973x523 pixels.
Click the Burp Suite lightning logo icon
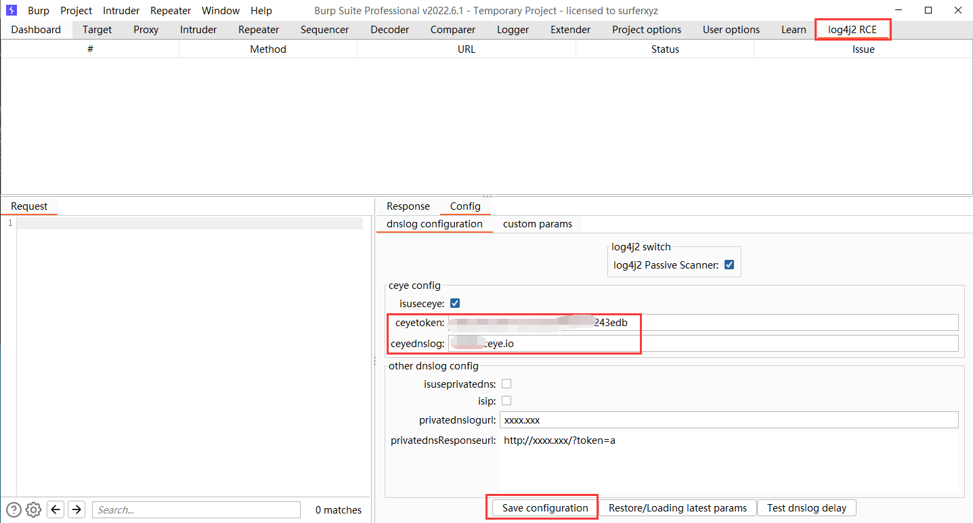pyautogui.click(x=12, y=10)
